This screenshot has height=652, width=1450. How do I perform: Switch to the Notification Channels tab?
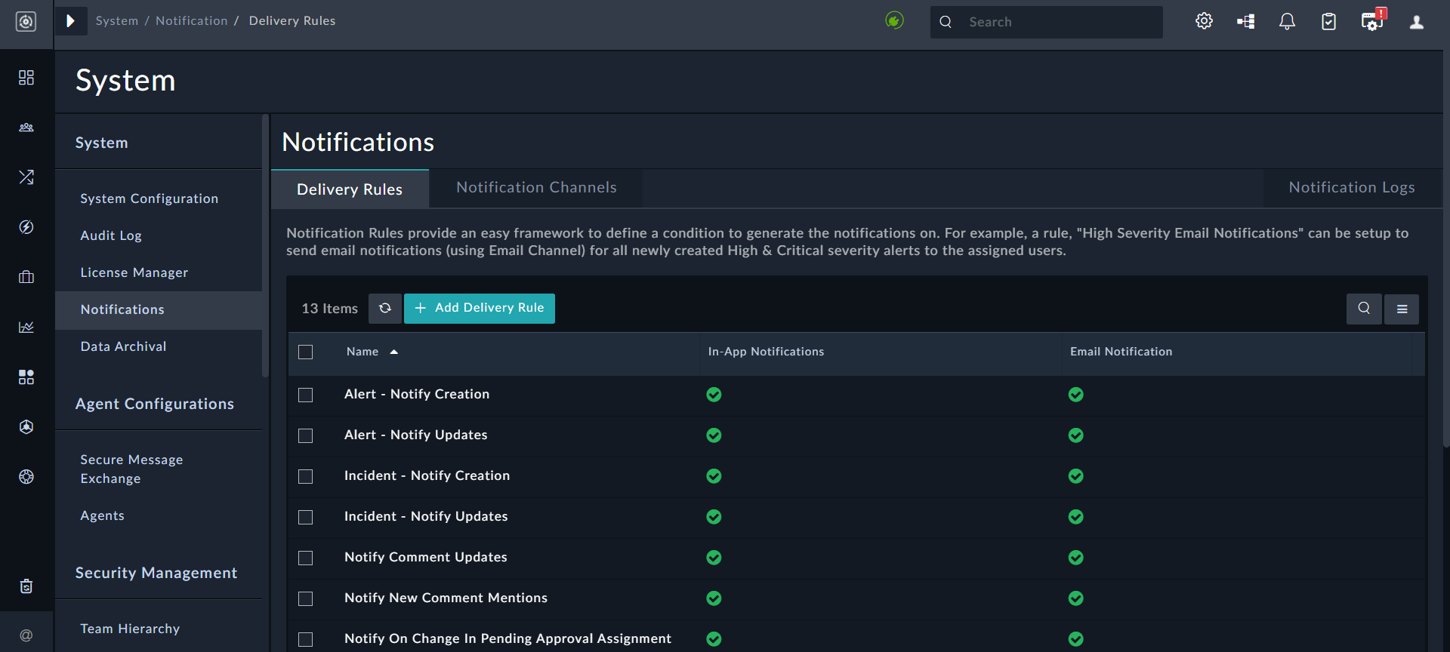coord(536,188)
